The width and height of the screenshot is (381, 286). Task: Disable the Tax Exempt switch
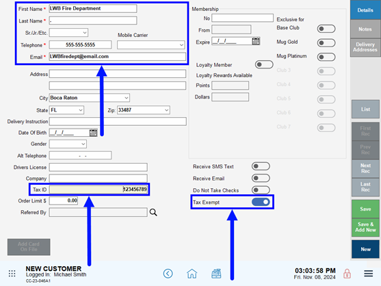pyautogui.click(x=261, y=202)
